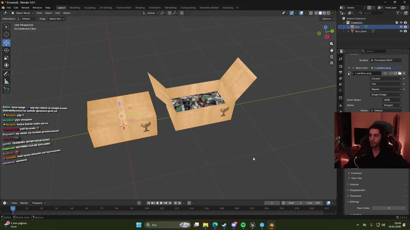Open the Collection properties tab
This screenshot has width=410, height=230.
click(x=340, y=98)
